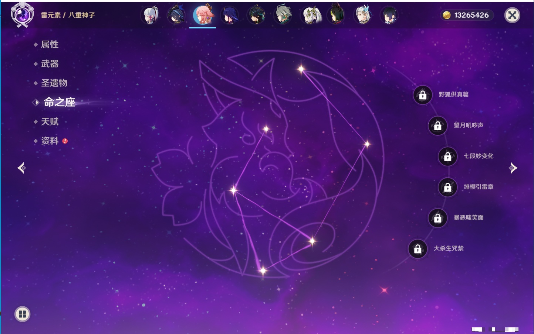This screenshot has width=534, height=334.
Task: Click the Mora balance 13265426
Action: [472, 15]
